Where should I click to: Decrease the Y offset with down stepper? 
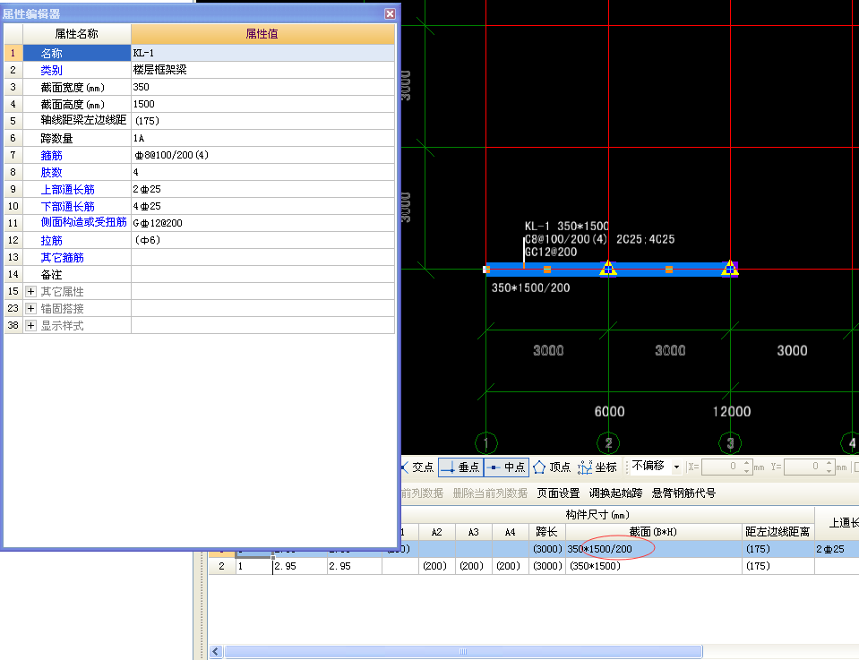[829, 470]
